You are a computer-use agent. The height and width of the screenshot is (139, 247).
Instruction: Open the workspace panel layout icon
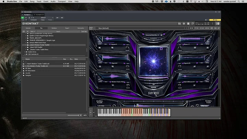tap(188, 24)
